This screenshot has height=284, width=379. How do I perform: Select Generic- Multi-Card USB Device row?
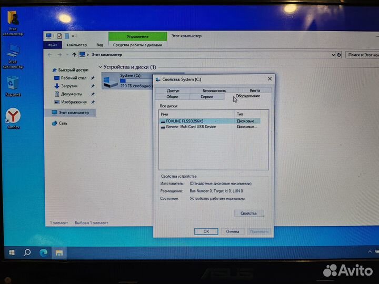click(210, 127)
